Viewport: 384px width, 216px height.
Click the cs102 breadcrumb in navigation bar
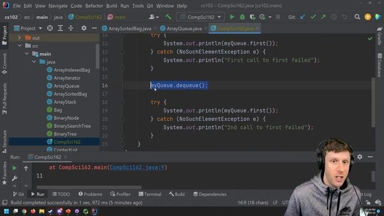coord(11,17)
